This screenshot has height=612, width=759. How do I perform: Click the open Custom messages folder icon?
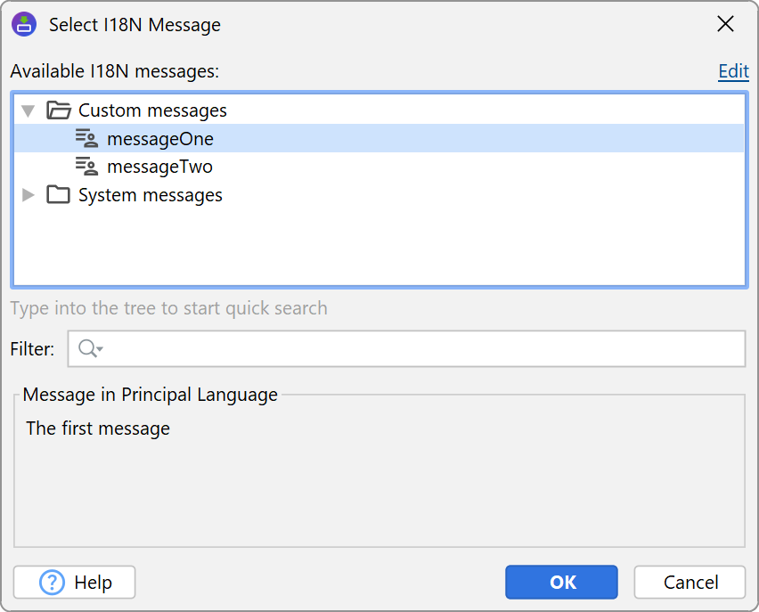click(x=59, y=110)
